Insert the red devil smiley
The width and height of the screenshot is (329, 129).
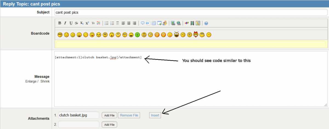tap(196, 35)
